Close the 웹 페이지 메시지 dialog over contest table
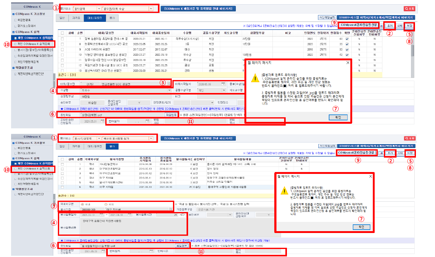The image size is (435, 257). click(x=348, y=62)
